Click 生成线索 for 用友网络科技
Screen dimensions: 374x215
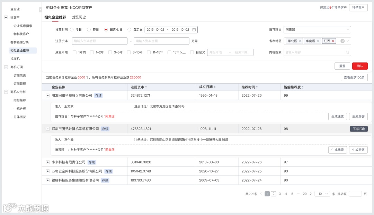pos(338,116)
